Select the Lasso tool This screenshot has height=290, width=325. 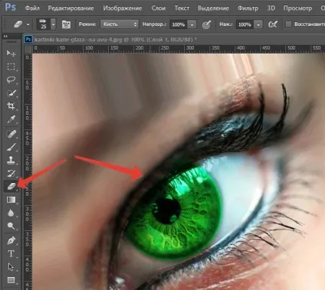(11, 80)
